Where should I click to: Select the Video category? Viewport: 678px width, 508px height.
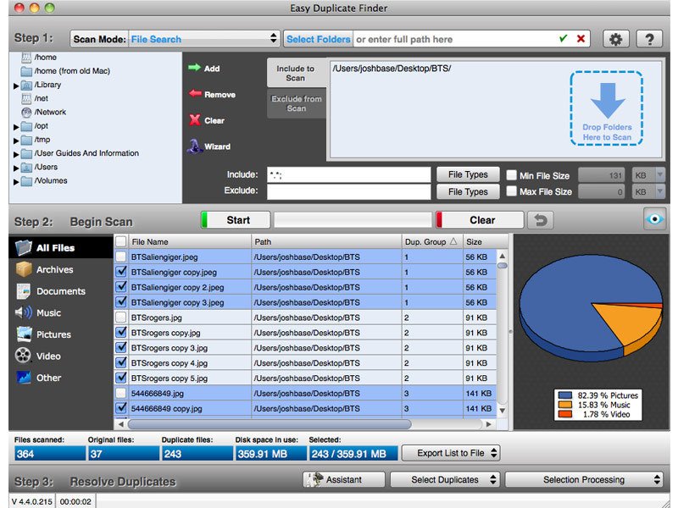pos(61,356)
